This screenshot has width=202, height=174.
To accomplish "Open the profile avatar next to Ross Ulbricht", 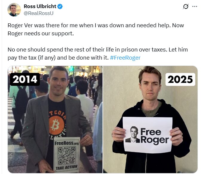I will pos(14,10).
